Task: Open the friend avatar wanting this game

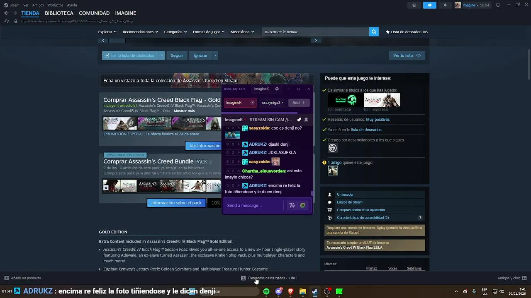Action: pos(333,171)
